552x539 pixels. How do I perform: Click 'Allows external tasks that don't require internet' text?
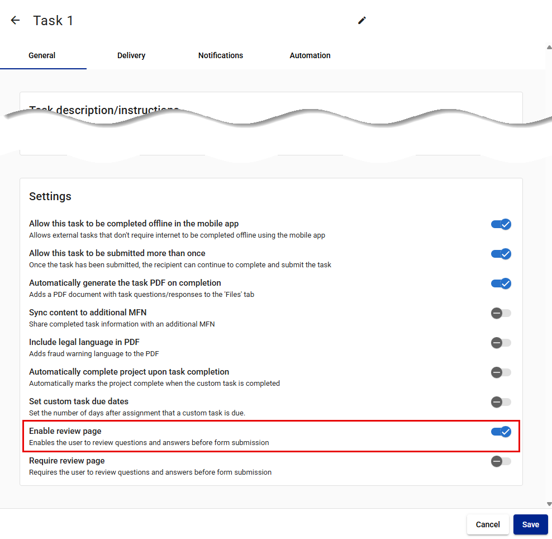(177, 235)
